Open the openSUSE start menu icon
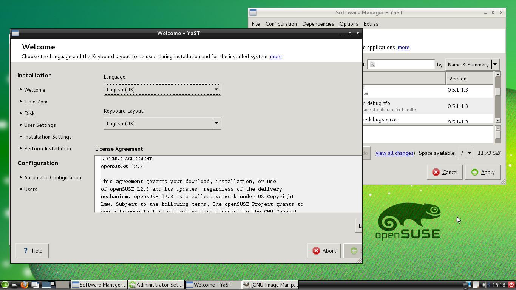Screen dimensions: 516x290 point(5,285)
